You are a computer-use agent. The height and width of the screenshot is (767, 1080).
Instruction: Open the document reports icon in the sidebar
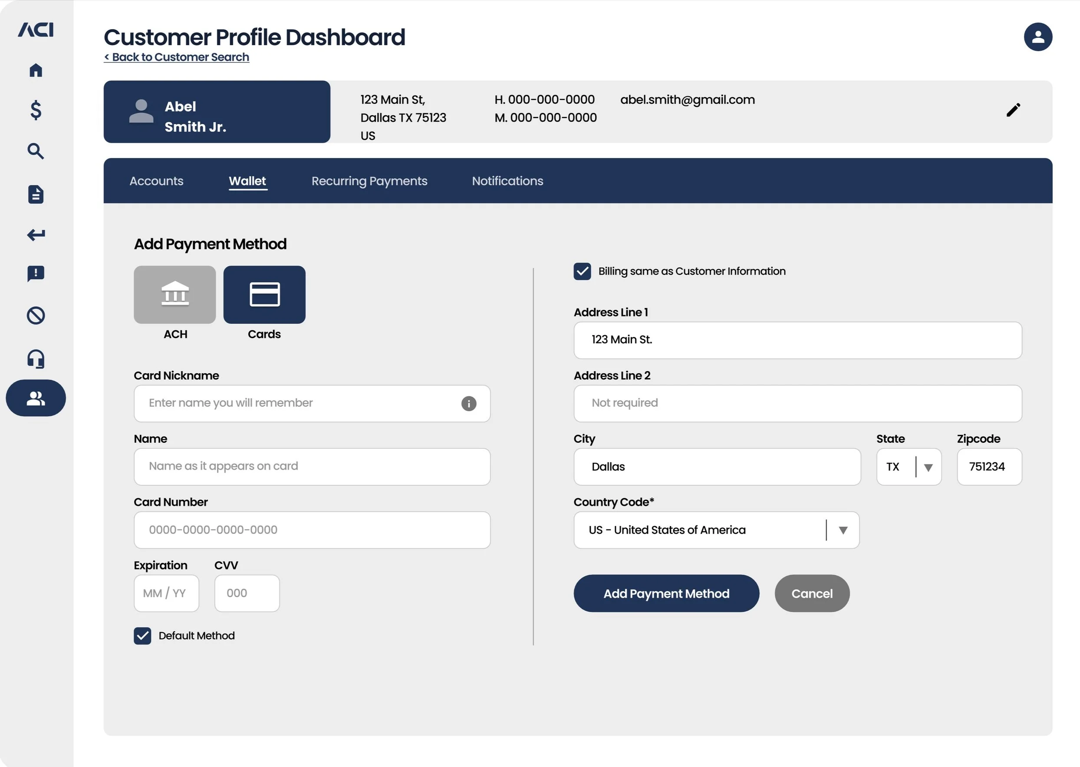pyautogui.click(x=36, y=194)
